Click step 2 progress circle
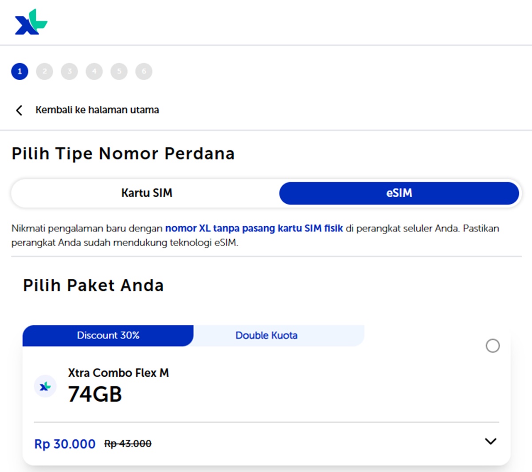The image size is (532, 472). coord(44,71)
